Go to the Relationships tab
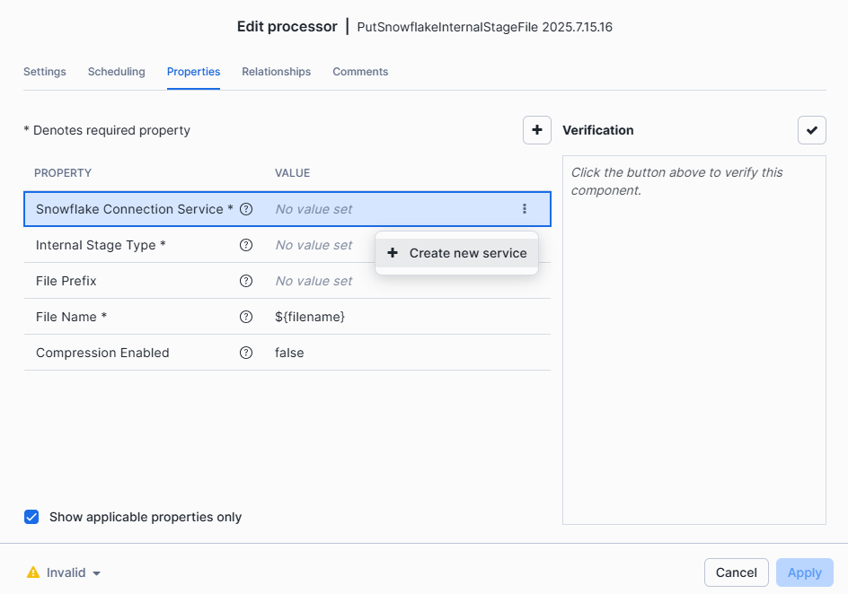The image size is (848, 594). click(276, 72)
